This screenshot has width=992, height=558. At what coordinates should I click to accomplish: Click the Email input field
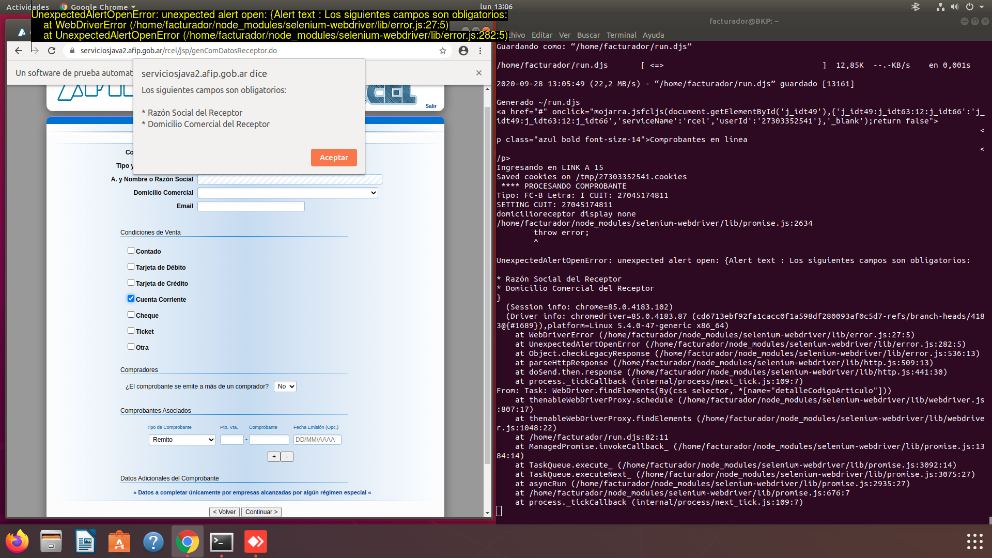[251, 206]
